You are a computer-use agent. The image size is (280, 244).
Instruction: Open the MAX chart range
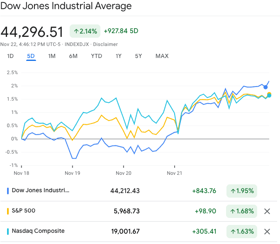pyautogui.click(x=162, y=56)
